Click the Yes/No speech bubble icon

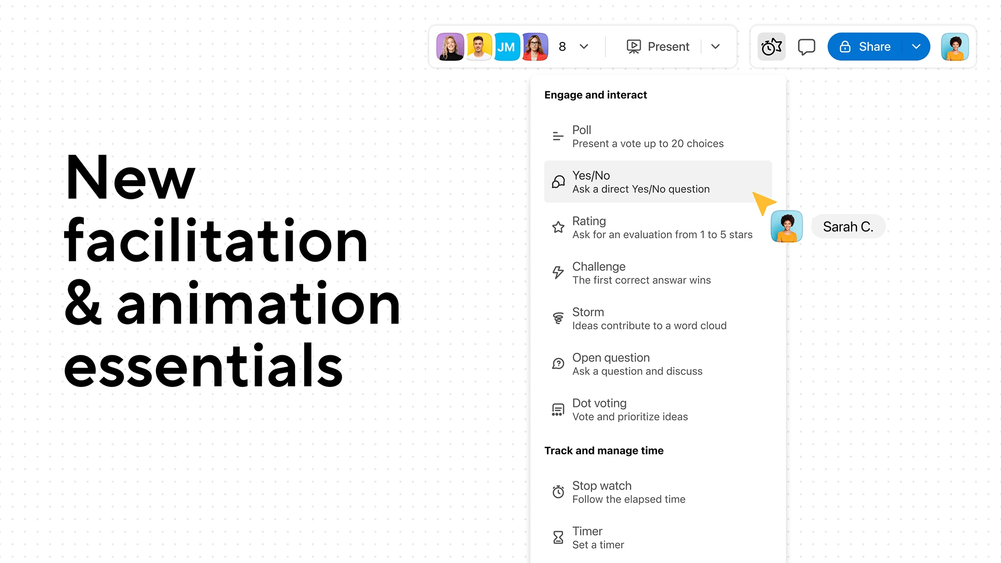coord(558,182)
